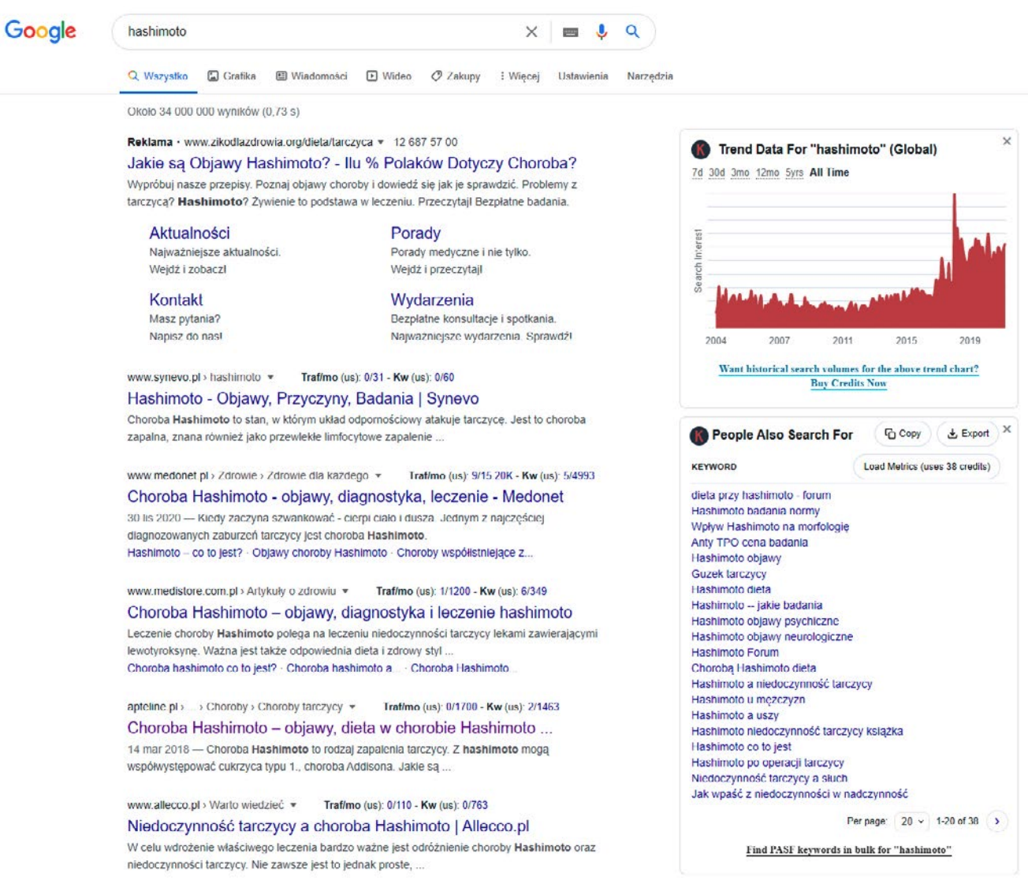
Task: Open medistore 'Choroba Hashimoto – objawy, diagnostyka' result
Action: point(350,613)
